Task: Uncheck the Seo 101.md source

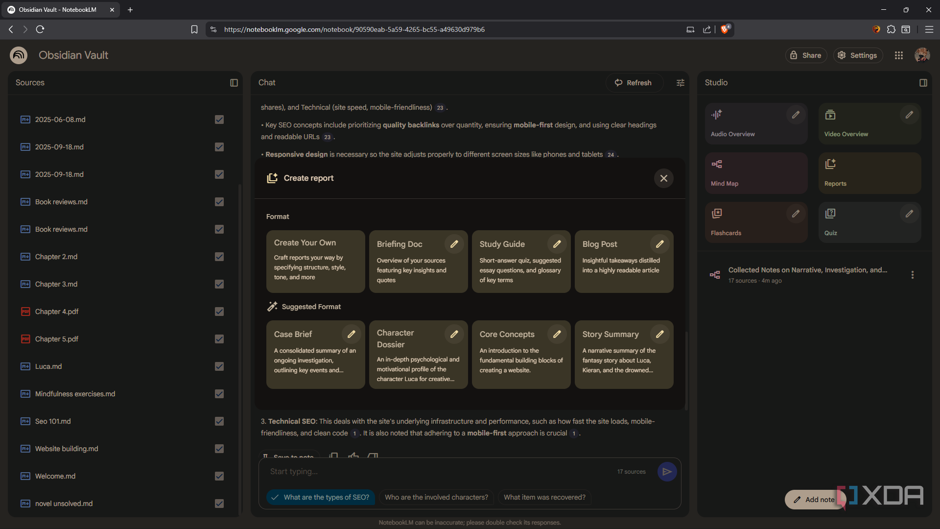Action: [219, 421]
